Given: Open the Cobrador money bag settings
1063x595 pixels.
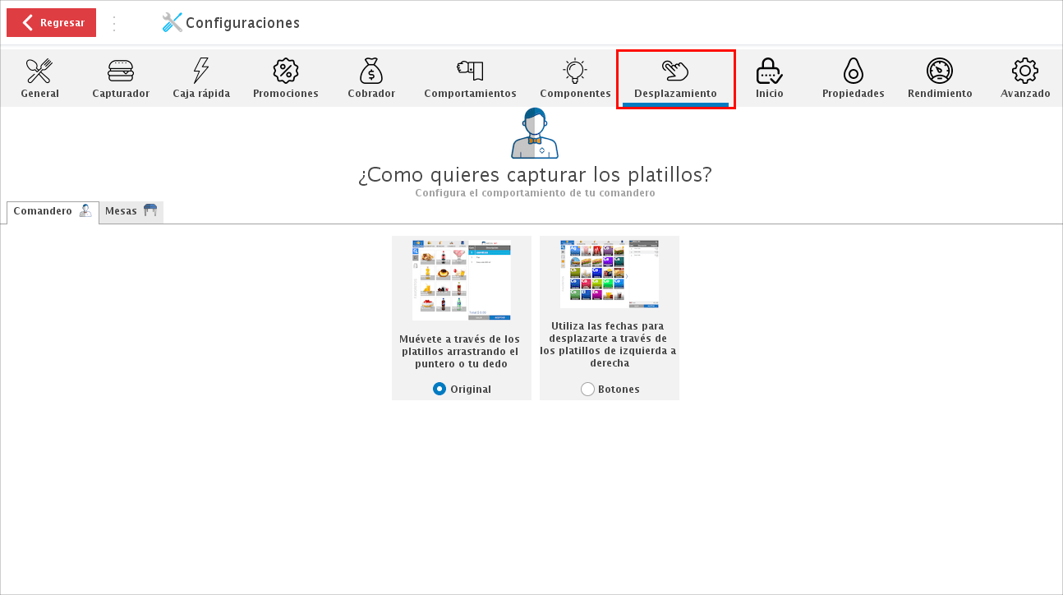Looking at the screenshot, I should [371, 76].
